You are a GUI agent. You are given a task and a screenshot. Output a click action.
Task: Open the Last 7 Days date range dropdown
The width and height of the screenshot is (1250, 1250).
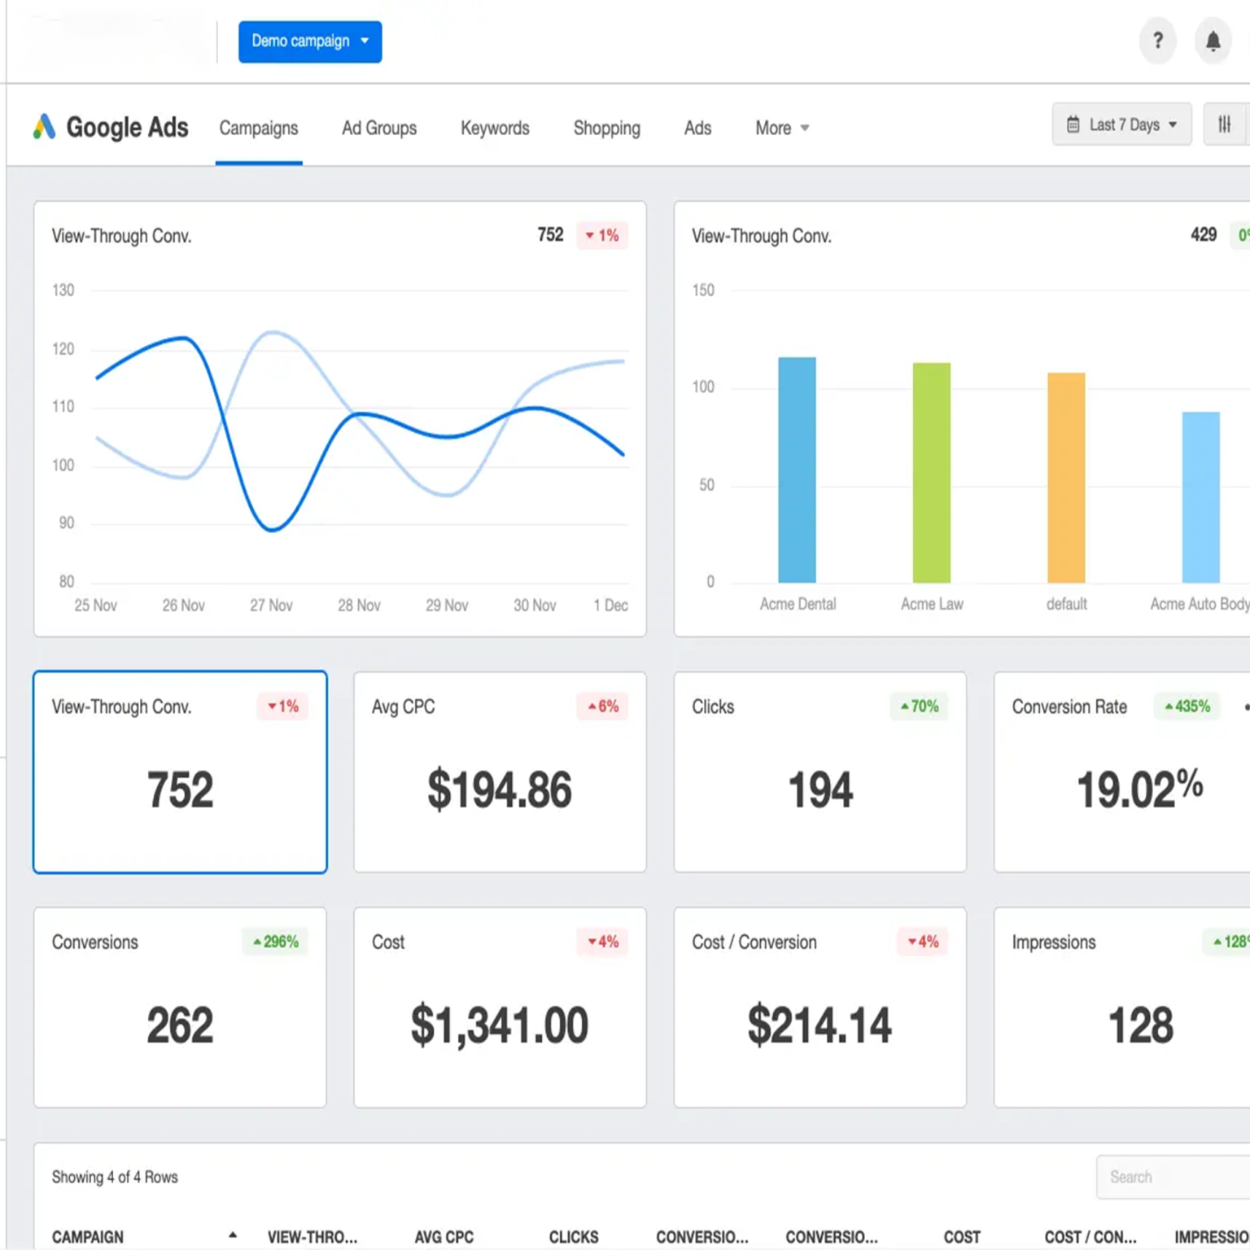click(1121, 125)
